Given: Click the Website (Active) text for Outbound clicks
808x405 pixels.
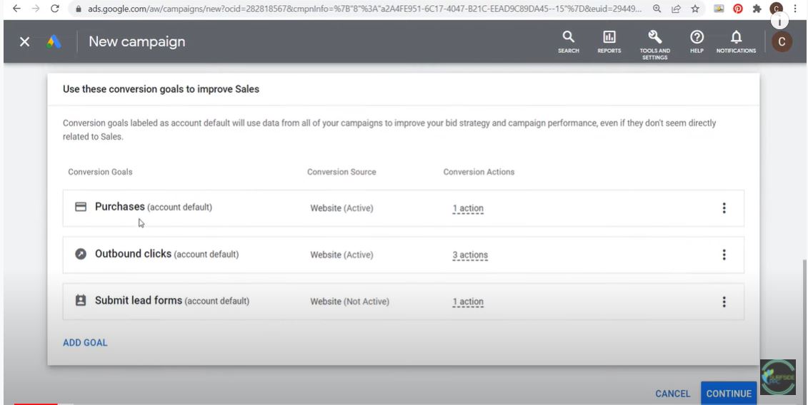Looking at the screenshot, I should [x=341, y=255].
